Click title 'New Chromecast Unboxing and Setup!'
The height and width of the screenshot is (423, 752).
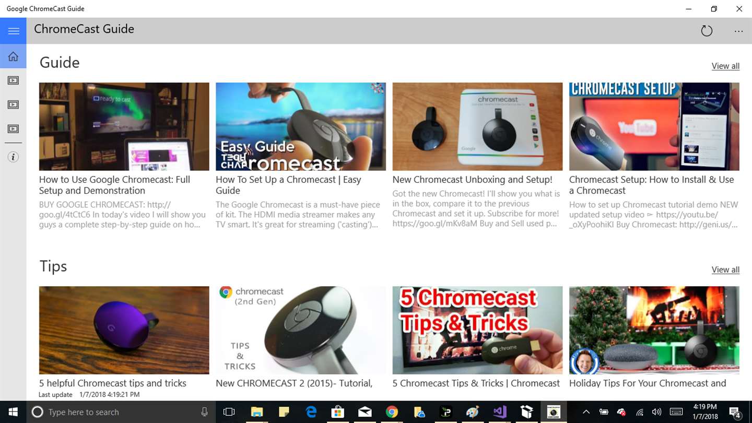472,180
